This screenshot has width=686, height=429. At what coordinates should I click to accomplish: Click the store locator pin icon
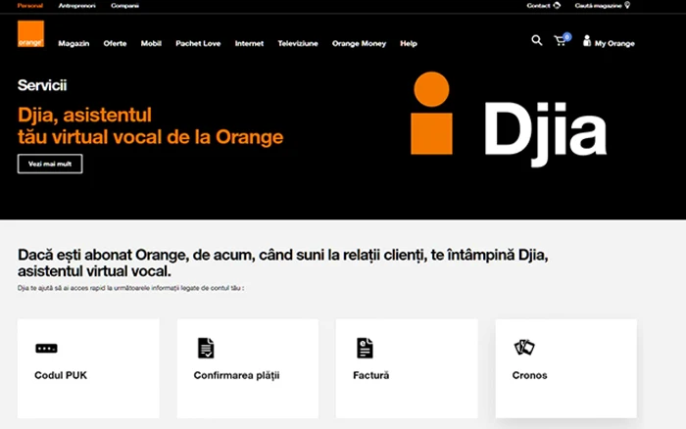(x=627, y=5)
